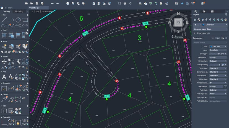Open the Start tab

click(10, 8)
